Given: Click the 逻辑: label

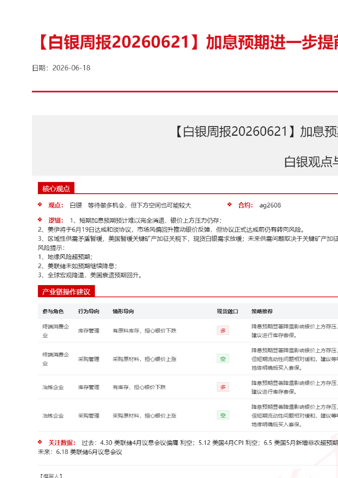Looking at the screenshot, I should (56, 220).
